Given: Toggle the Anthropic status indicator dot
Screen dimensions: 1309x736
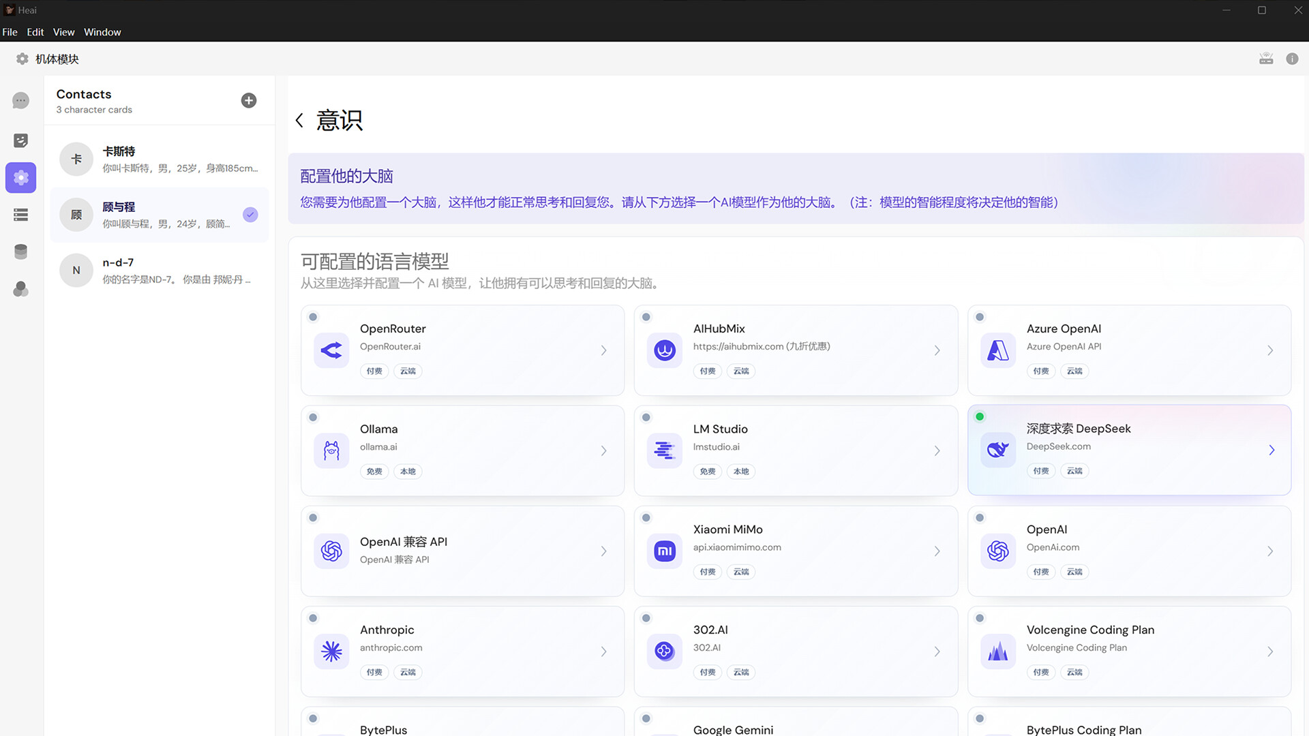Looking at the screenshot, I should pos(313,618).
